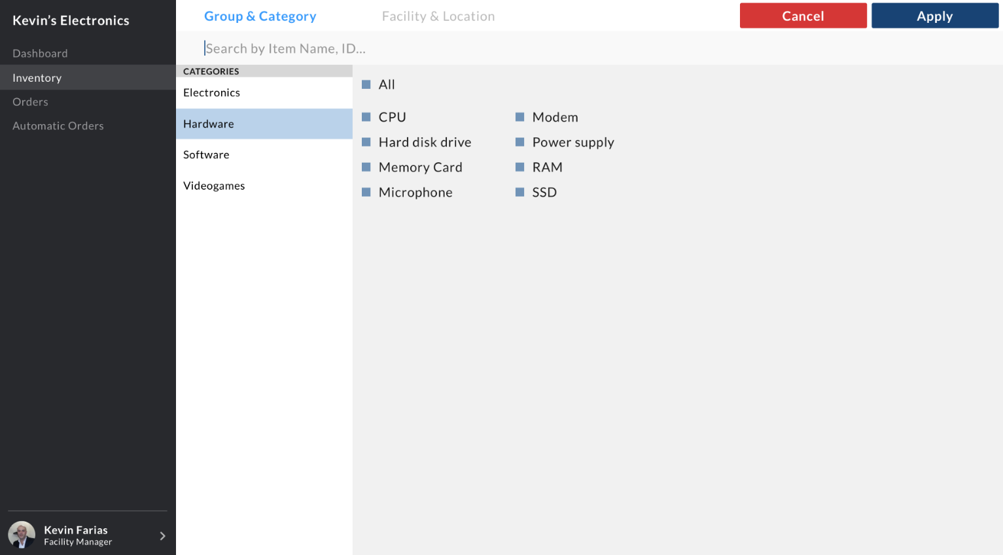Click the Kevin Farias name label
This screenshot has width=1003, height=555.
(76, 530)
